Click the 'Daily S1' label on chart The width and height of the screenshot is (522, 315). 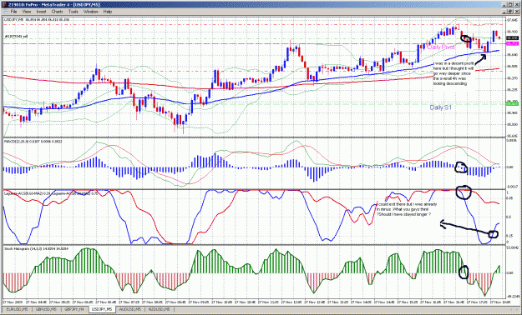click(440, 107)
